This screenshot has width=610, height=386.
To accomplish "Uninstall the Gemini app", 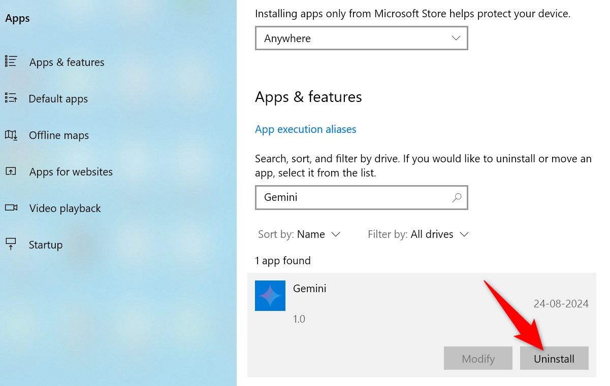I will [x=554, y=358].
